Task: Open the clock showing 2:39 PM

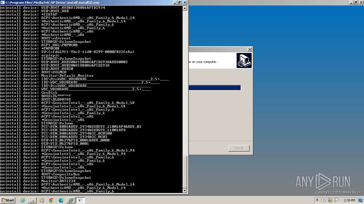Action: pyautogui.click(x=349, y=200)
